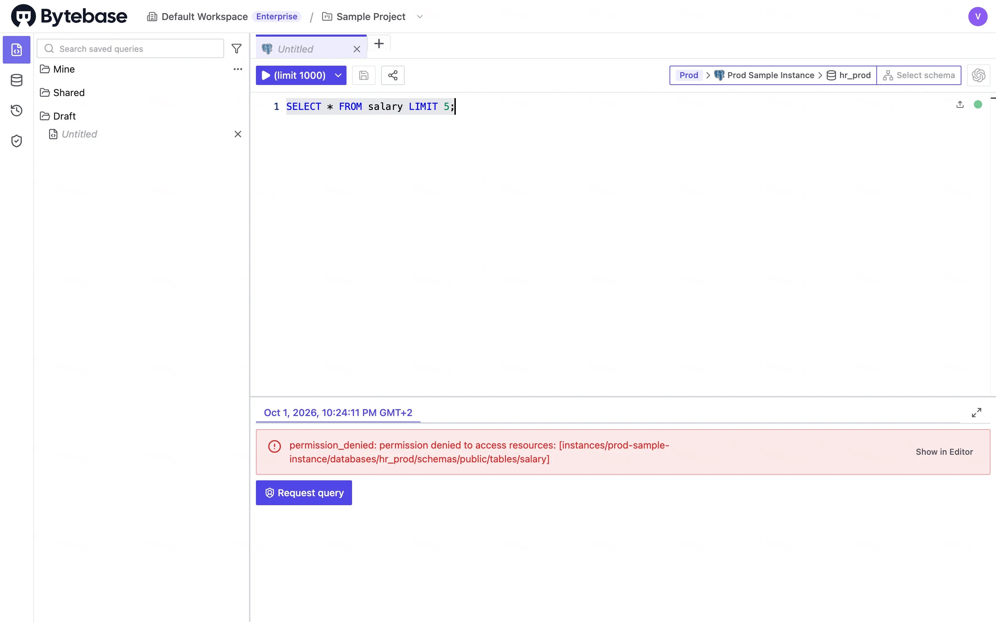Open the Untitled draft worksheet
This screenshot has height=622, width=996.
73,134
